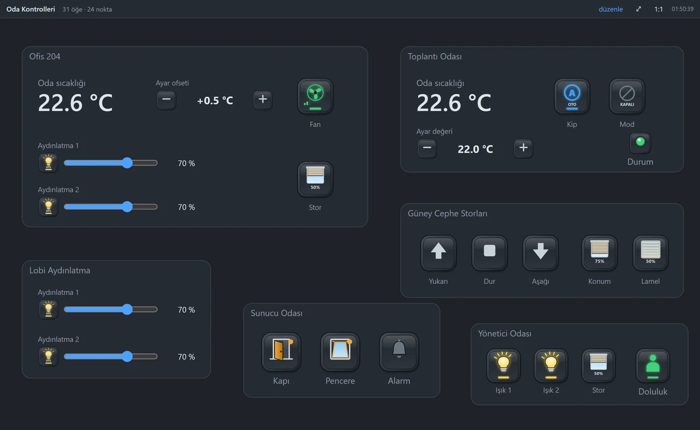The width and height of the screenshot is (700, 430).
Task: Click the Kip OTO mode button
Action: [572, 97]
